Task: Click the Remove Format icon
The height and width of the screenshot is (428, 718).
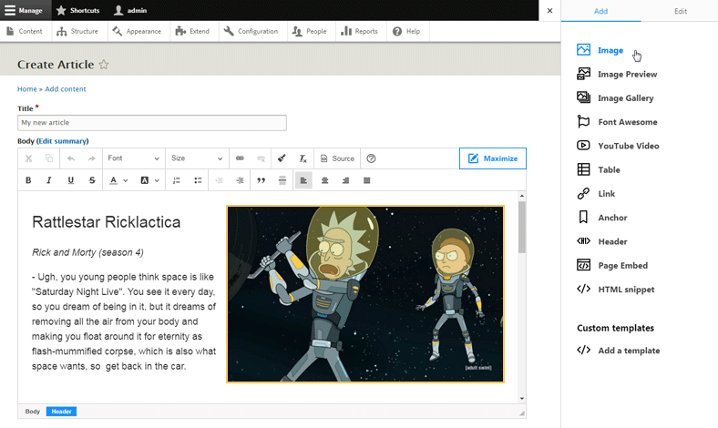Action: 303,158
